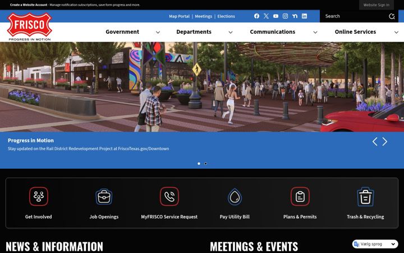Image resolution: width=404 pixels, height=253 pixels.
Task: Click the Pay Utility Bill label
Action: 235,217
